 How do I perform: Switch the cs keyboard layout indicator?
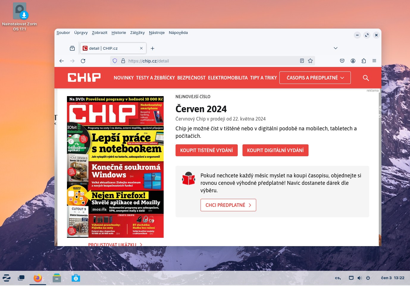[x=338, y=278]
